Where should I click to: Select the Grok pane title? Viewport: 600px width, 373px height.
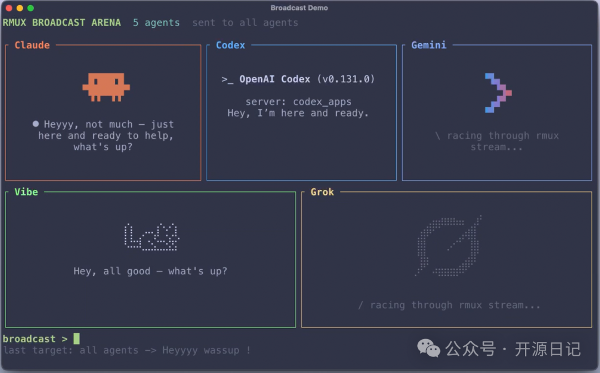point(322,192)
